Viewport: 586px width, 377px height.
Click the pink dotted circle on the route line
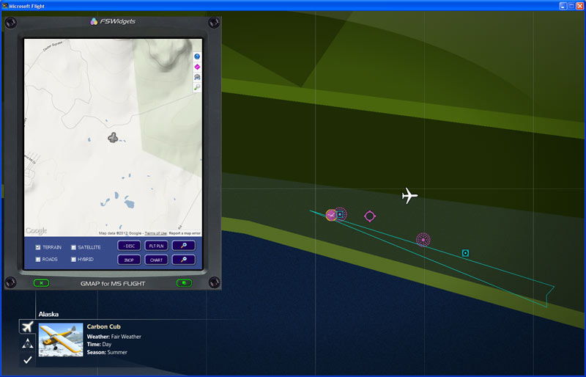click(x=423, y=240)
